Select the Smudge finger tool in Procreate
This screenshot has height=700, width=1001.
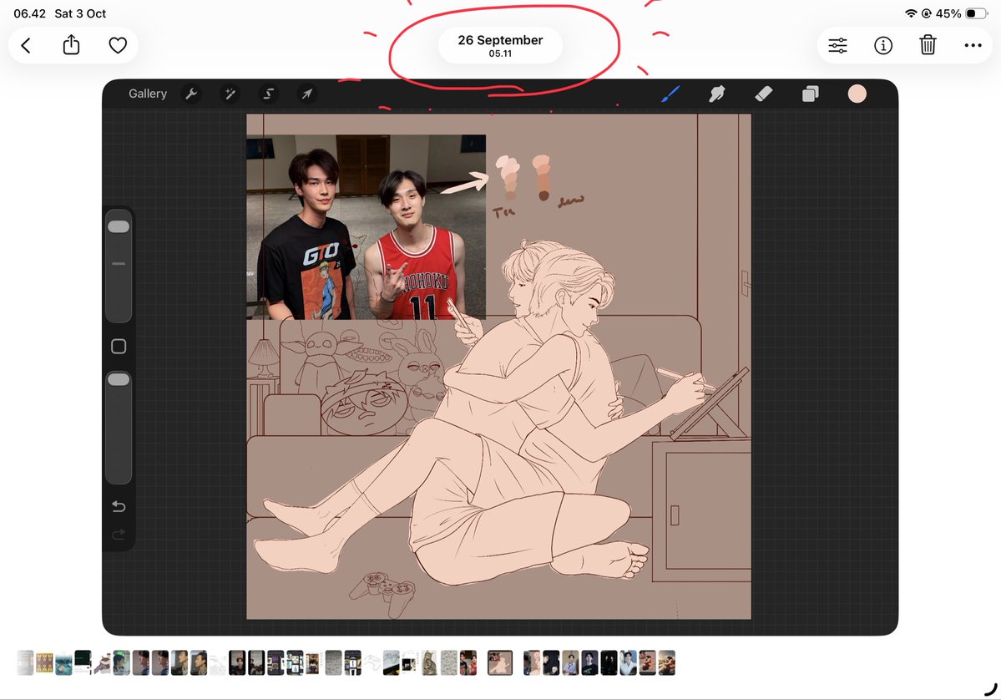pos(717,94)
